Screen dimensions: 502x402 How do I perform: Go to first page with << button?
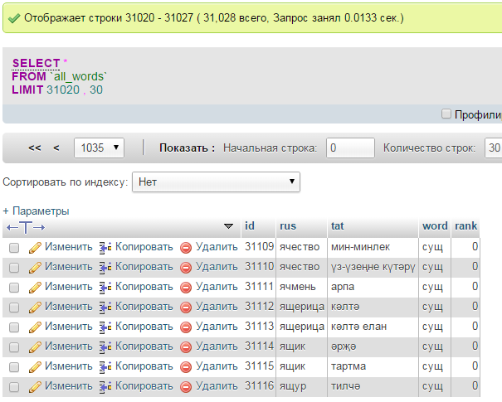[35, 148]
